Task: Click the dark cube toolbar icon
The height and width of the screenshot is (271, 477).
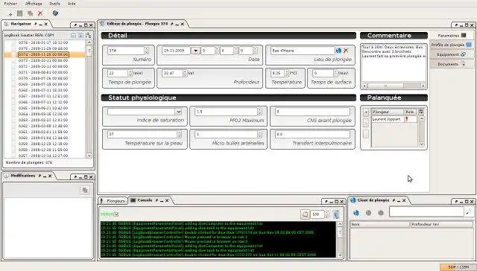Action: click(55, 13)
